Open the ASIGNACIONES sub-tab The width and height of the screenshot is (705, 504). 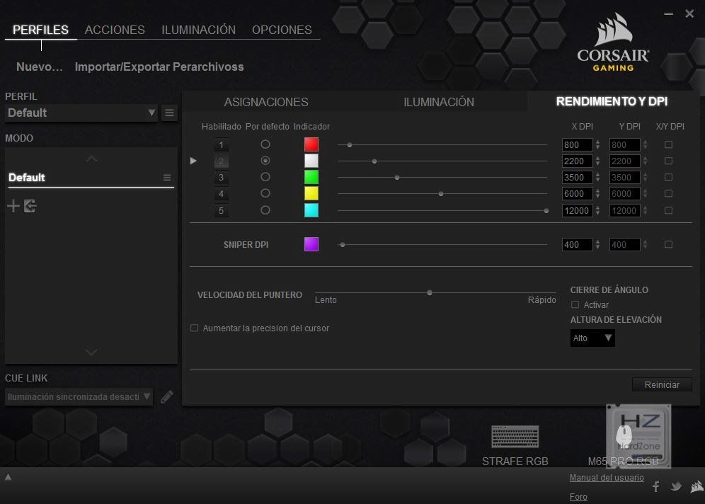(x=266, y=102)
